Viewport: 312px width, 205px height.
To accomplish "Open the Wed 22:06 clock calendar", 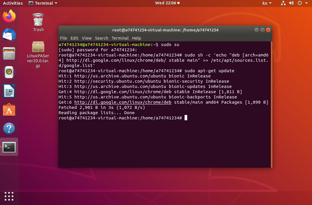I will coord(167,3).
